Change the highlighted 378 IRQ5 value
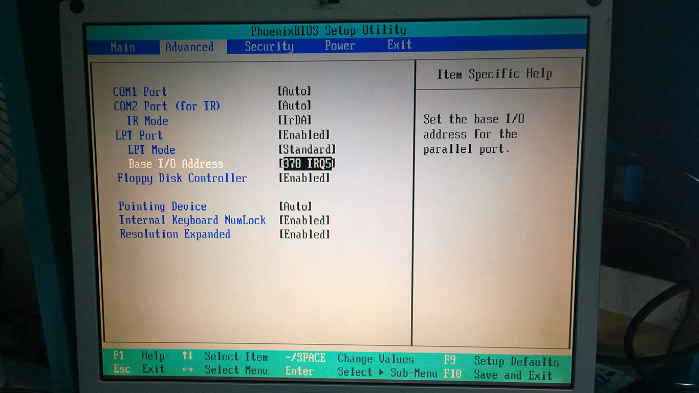The image size is (699, 393). [x=307, y=164]
